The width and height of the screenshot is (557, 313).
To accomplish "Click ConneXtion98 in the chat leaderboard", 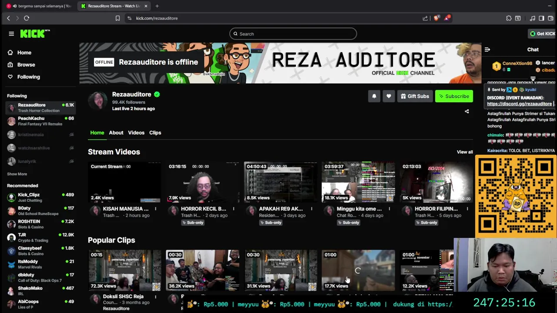I will click(517, 63).
